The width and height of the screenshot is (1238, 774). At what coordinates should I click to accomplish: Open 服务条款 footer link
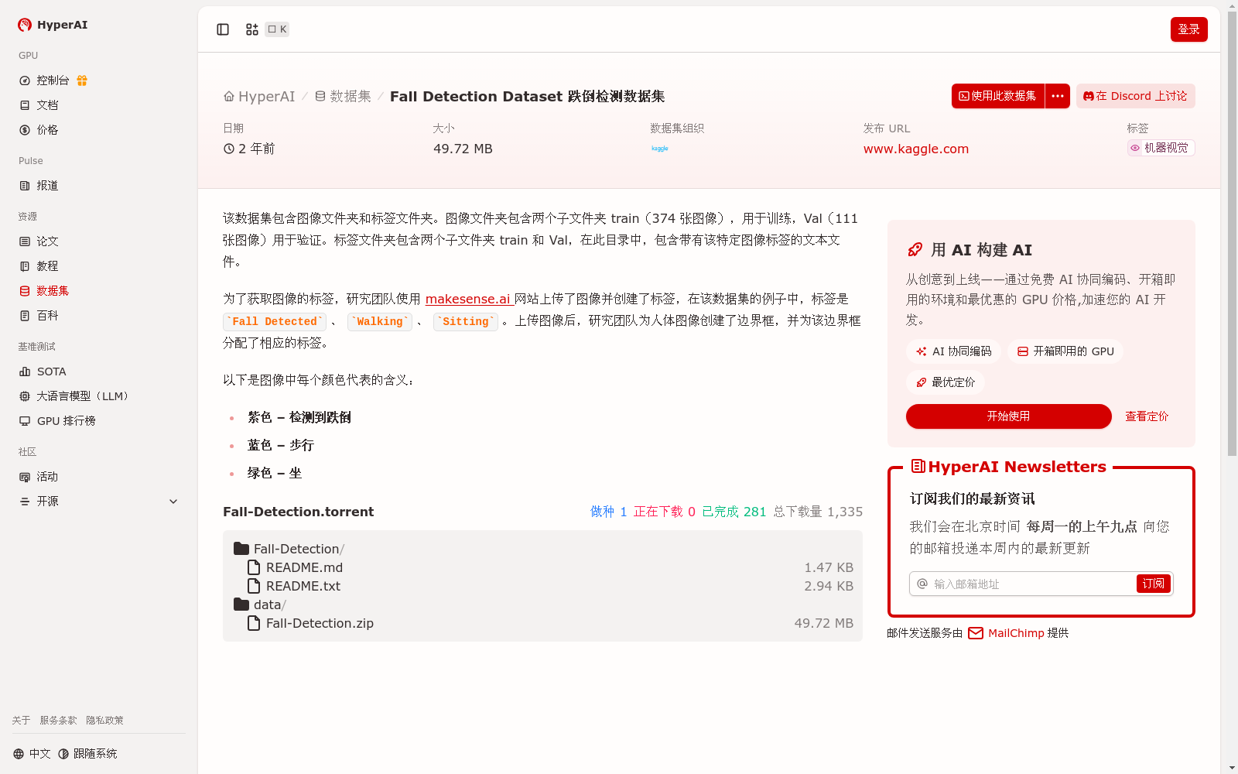tap(58, 721)
